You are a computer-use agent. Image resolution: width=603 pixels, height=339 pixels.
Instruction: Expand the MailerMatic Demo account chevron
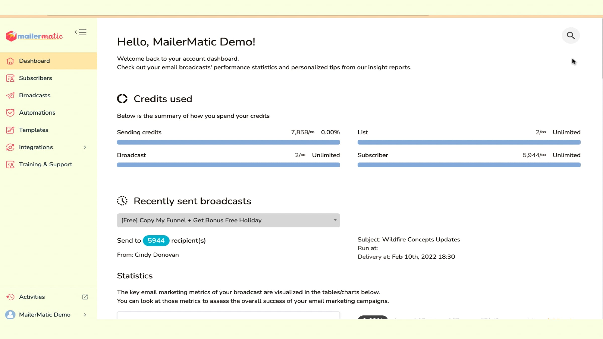[x=85, y=315]
